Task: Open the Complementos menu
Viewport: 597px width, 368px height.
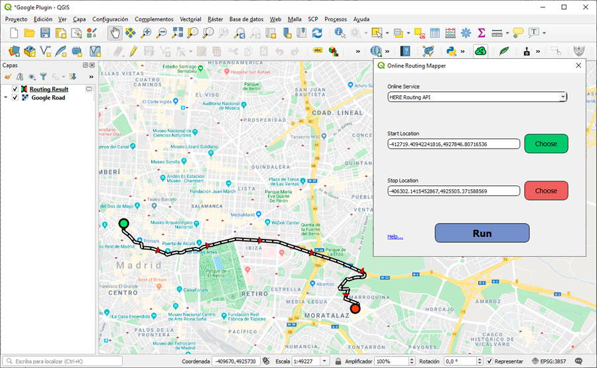Action: click(154, 19)
